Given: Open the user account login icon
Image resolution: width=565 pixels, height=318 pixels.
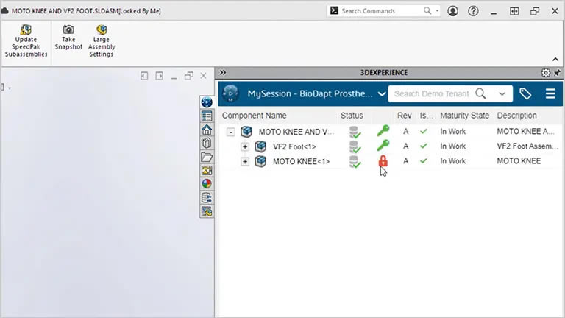Looking at the screenshot, I should [x=452, y=11].
